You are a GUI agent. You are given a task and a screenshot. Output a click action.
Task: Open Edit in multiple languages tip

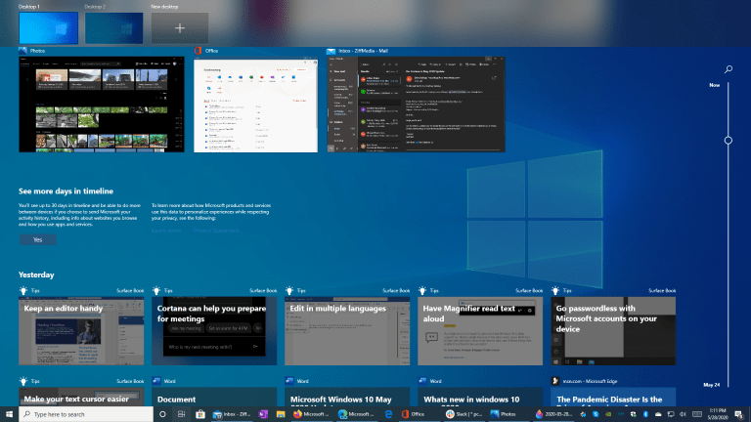point(347,330)
